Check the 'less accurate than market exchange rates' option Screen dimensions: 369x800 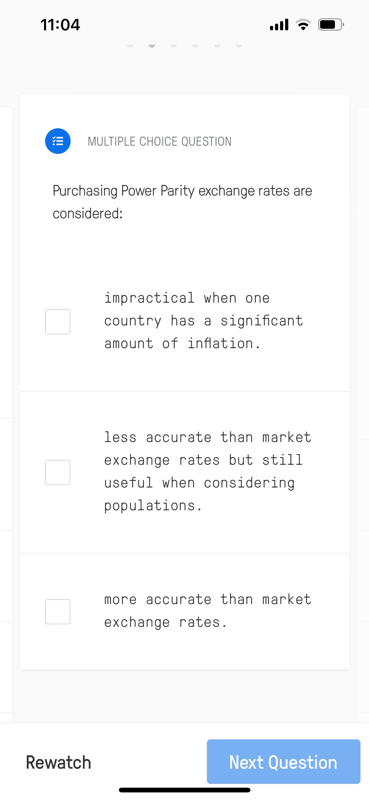58,472
